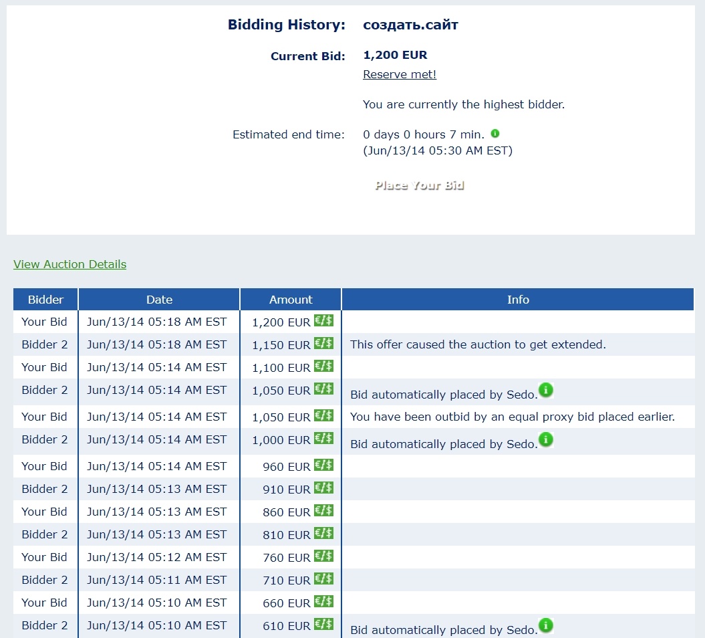Click the 'Bidding History:' heading
705x638 pixels.
point(287,24)
